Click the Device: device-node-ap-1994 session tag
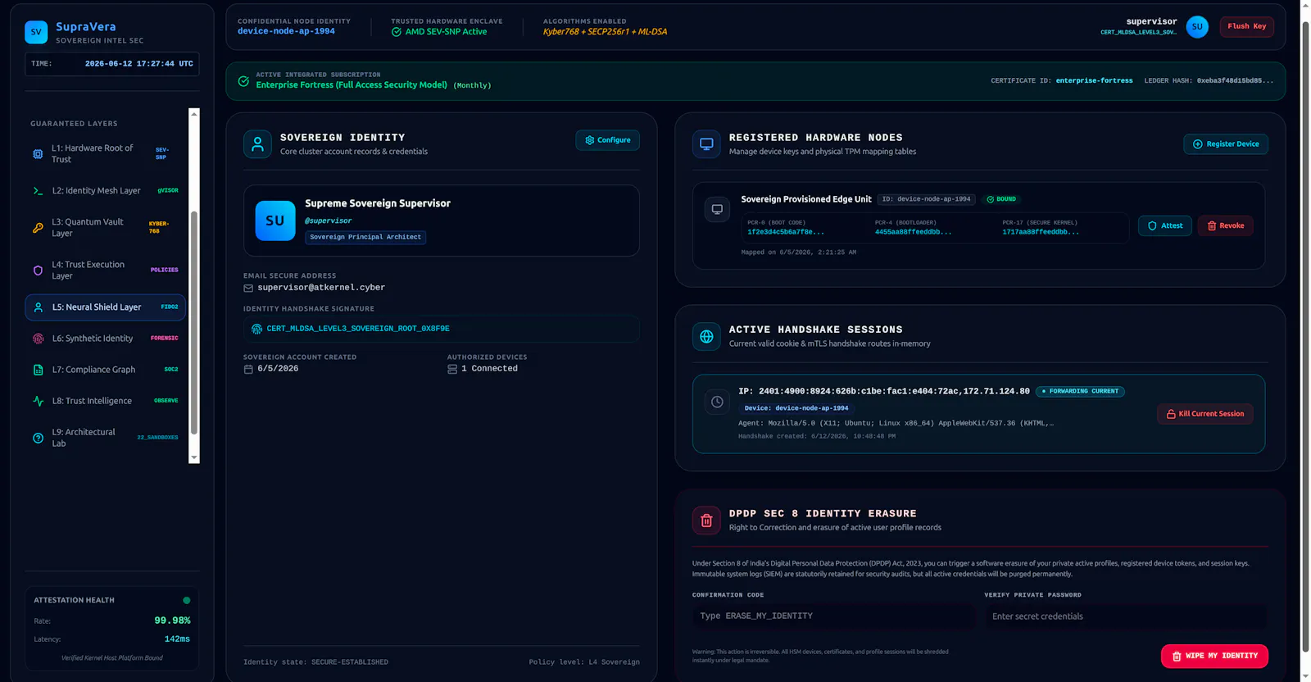This screenshot has width=1311, height=682. point(796,408)
